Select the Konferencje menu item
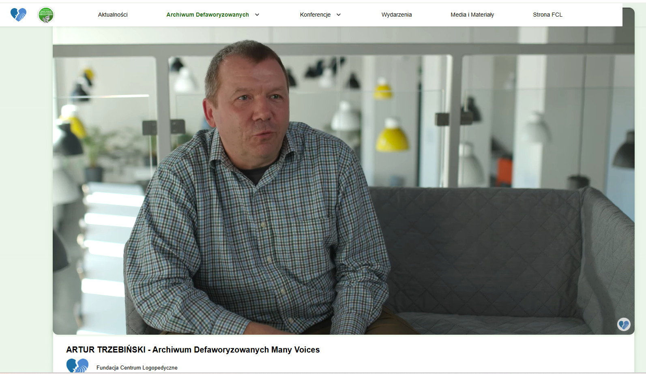 pyautogui.click(x=315, y=15)
